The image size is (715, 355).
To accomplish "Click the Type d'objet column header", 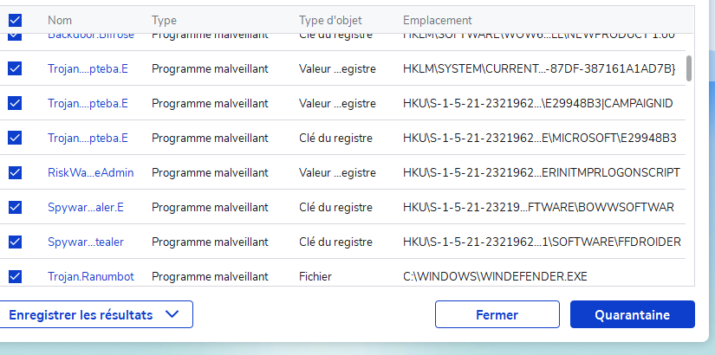I will [330, 19].
